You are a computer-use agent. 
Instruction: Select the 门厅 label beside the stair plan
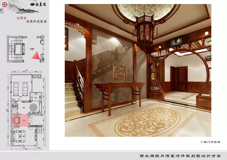[x=32, y=49]
